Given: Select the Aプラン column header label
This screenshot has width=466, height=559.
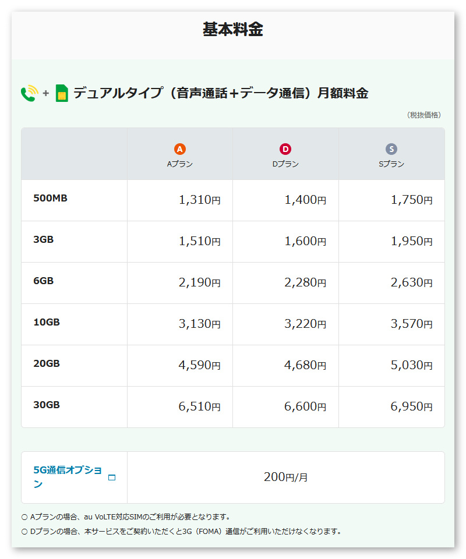Looking at the screenshot, I should (180, 164).
